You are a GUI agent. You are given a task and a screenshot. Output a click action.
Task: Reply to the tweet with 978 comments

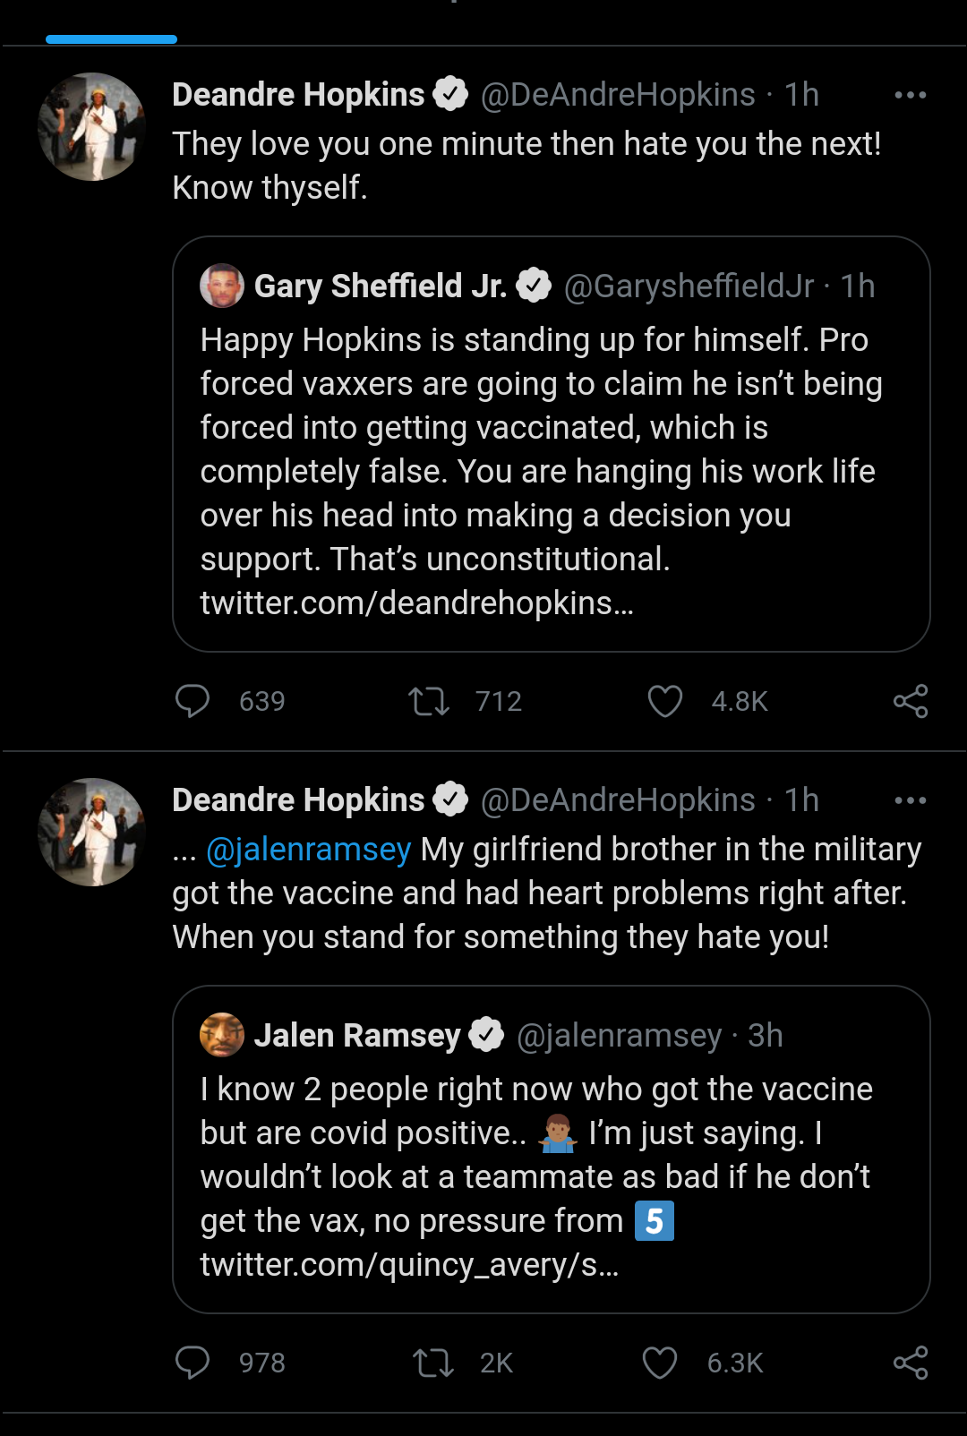[x=193, y=1363]
